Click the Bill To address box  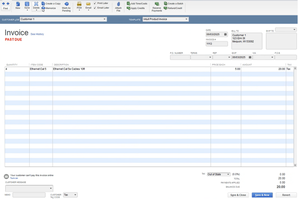pyautogui.click(x=247, y=41)
